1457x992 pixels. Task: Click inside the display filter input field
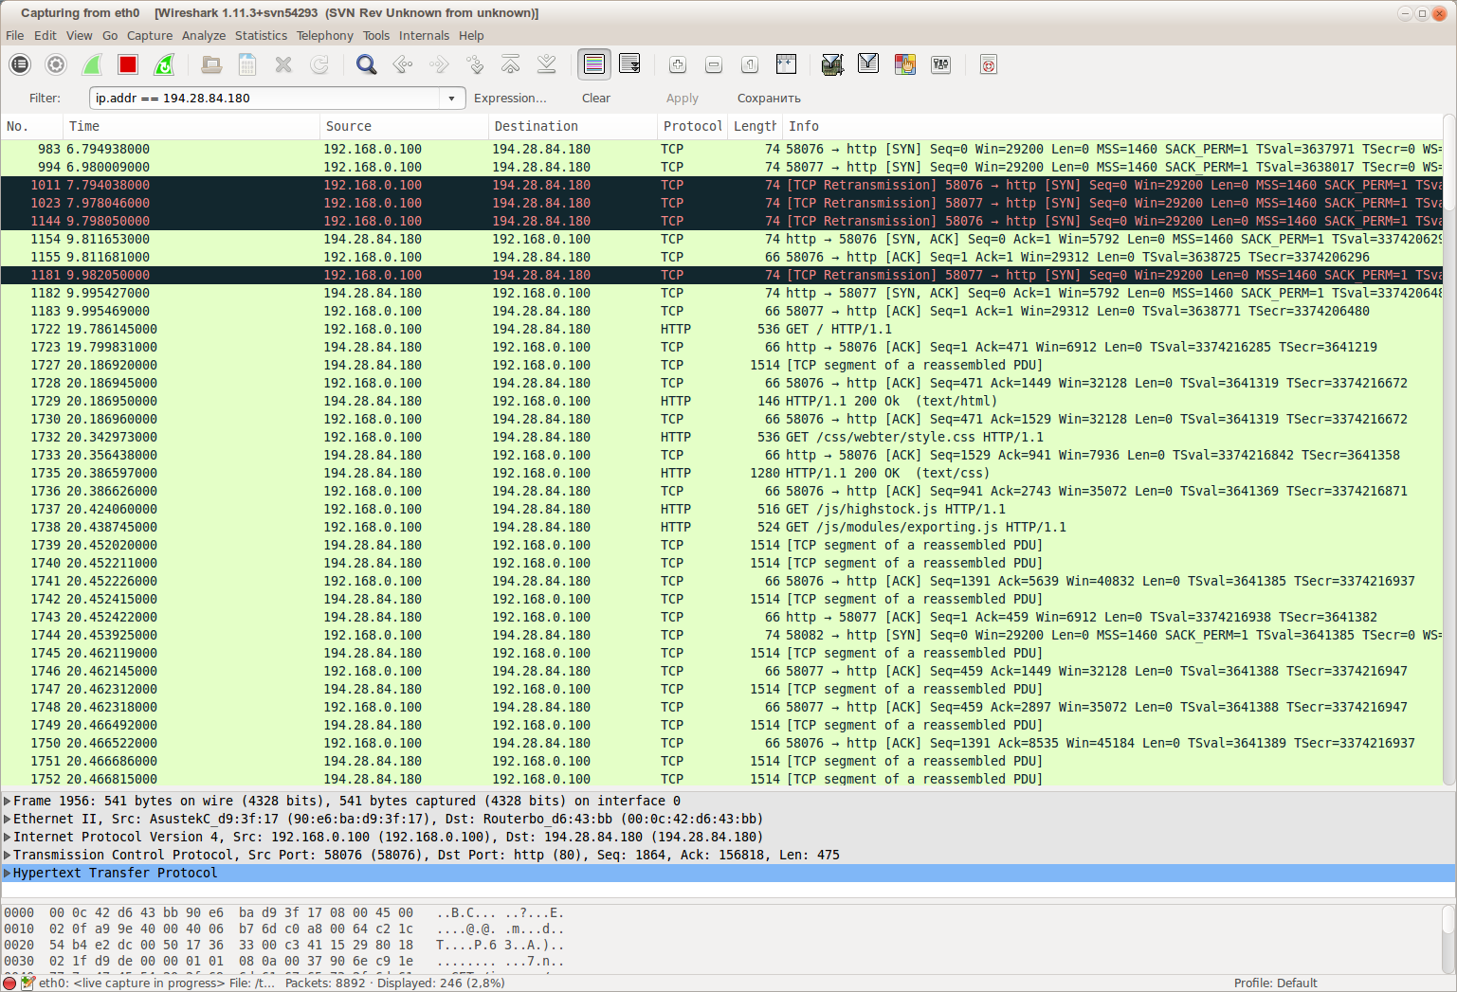coord(265,98)
